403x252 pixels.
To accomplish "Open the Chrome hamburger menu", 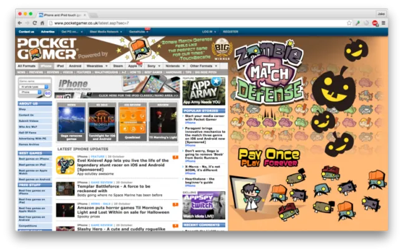I will click(x=384, y=23).
